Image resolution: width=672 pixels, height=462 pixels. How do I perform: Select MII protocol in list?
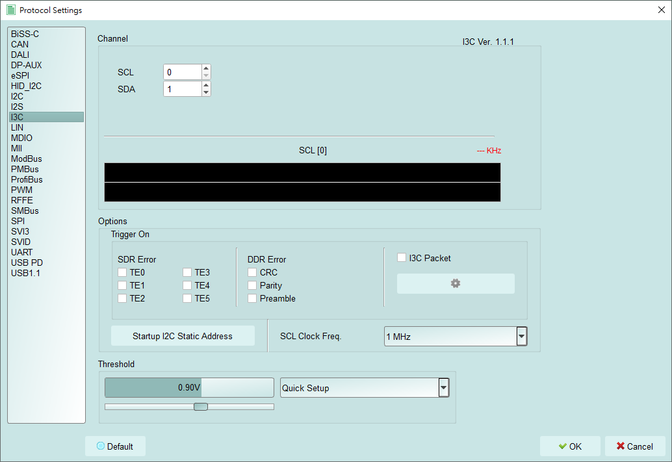46,148
